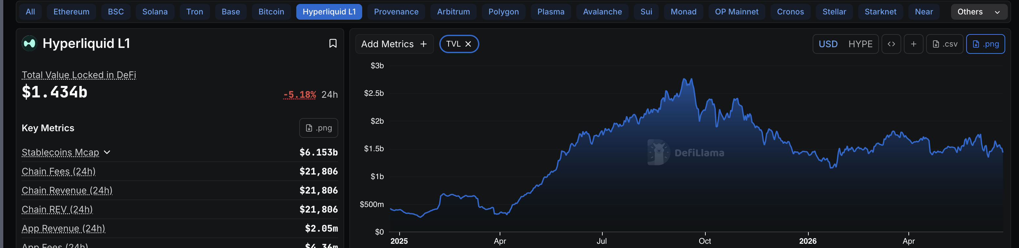The height and width of the screenshot is (248, 1019).
Task: Select the Ethereum chain tab
Action: tap(71, 12)
